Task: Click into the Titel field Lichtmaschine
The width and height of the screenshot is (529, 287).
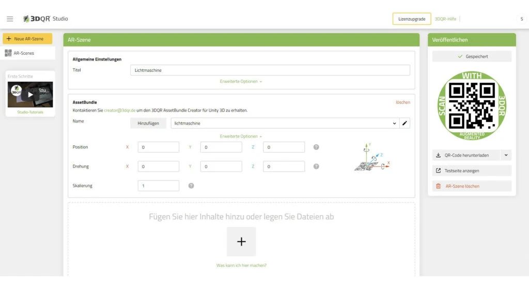Action: click(x=270, y=70)
